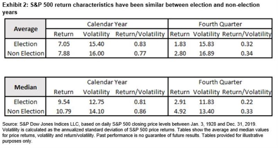278x148 pixels.
Task: Select the 9.54 median return cell
Action: pos(63,102)
